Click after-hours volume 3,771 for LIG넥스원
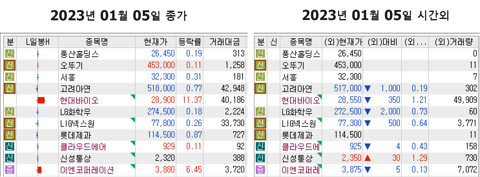 click(467, 123)
